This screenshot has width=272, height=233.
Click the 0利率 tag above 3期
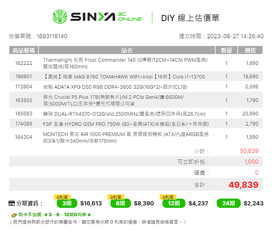(x=62, y=197)
